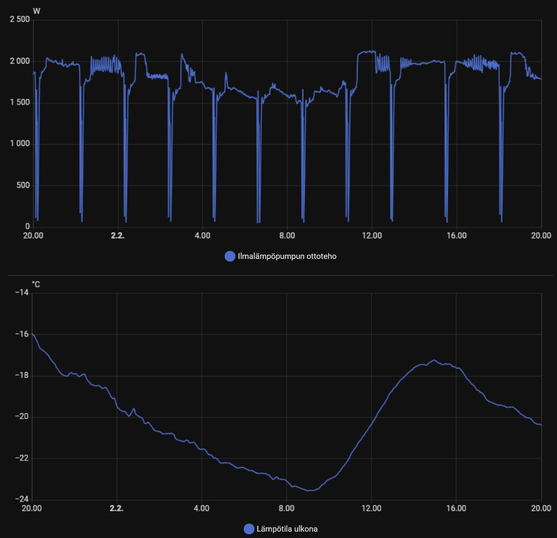This screenshot has width=557, height=538.
Task: Click the blue dot beside Lämpötila ulkona
Action: point(249,528)
